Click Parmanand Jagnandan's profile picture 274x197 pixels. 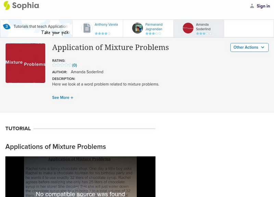[137, 28]
